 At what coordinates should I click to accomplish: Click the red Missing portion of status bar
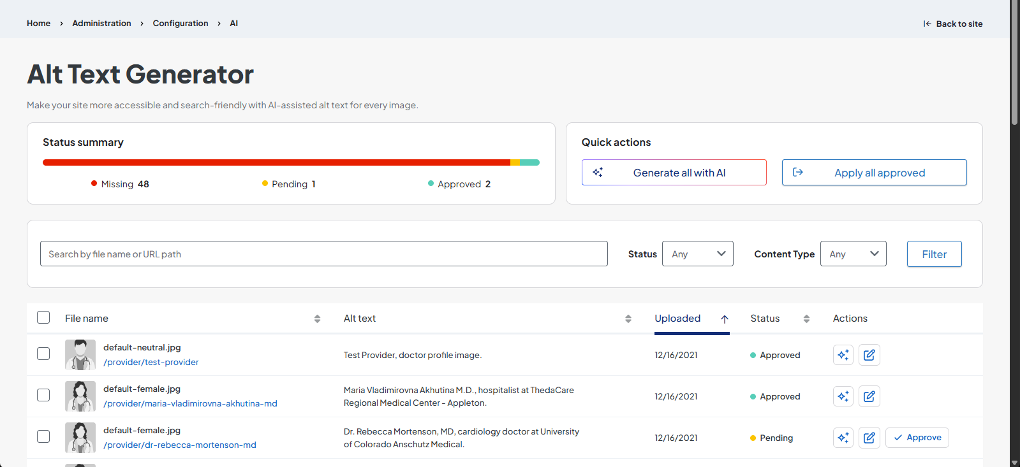click(276, 162)
